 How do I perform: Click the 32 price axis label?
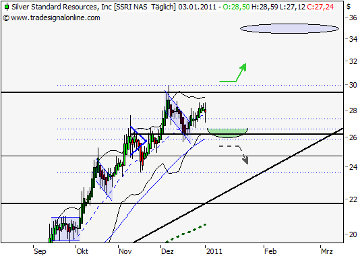(x=353, y=61)
